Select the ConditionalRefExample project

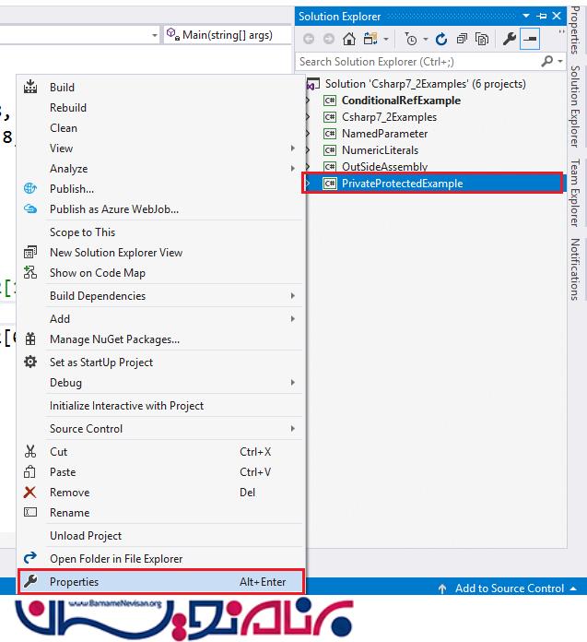pos(401,101)
